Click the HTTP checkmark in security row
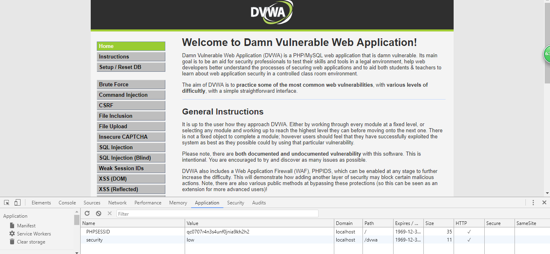550x254 pixels. tap(469, 240)
